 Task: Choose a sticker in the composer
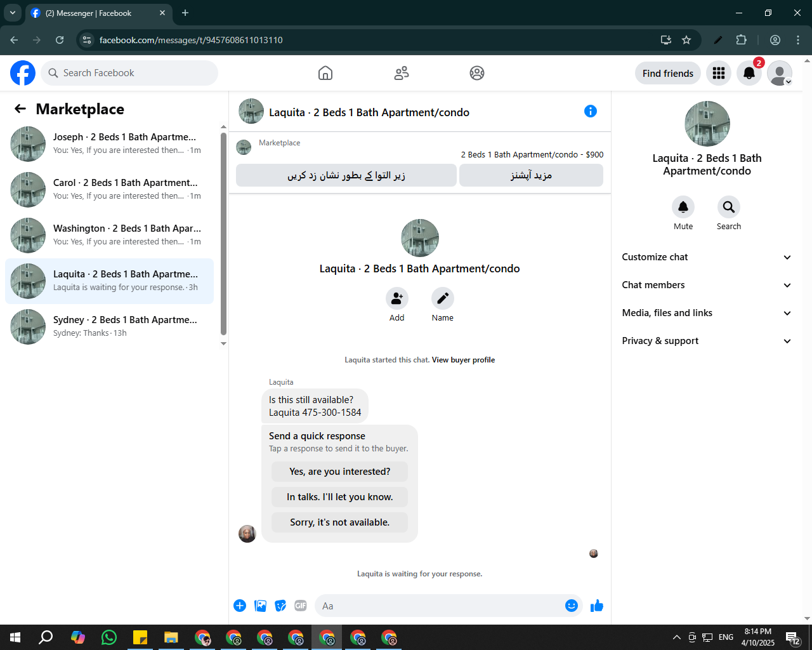(x=280, y=606)
